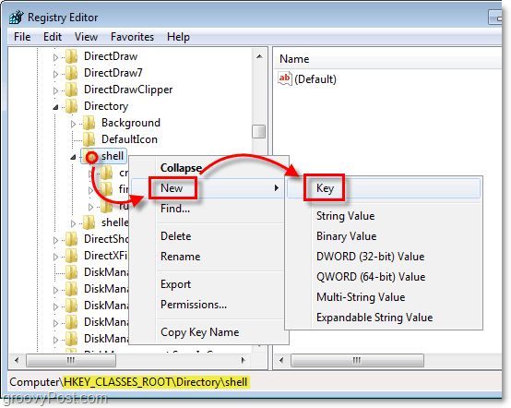Expand the DirectDraw7 key

pos(55,74)
